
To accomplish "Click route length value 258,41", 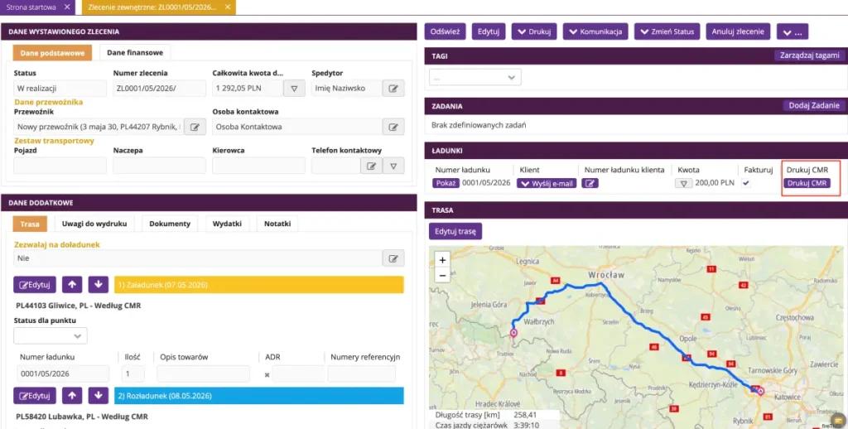I will point(524,415).
